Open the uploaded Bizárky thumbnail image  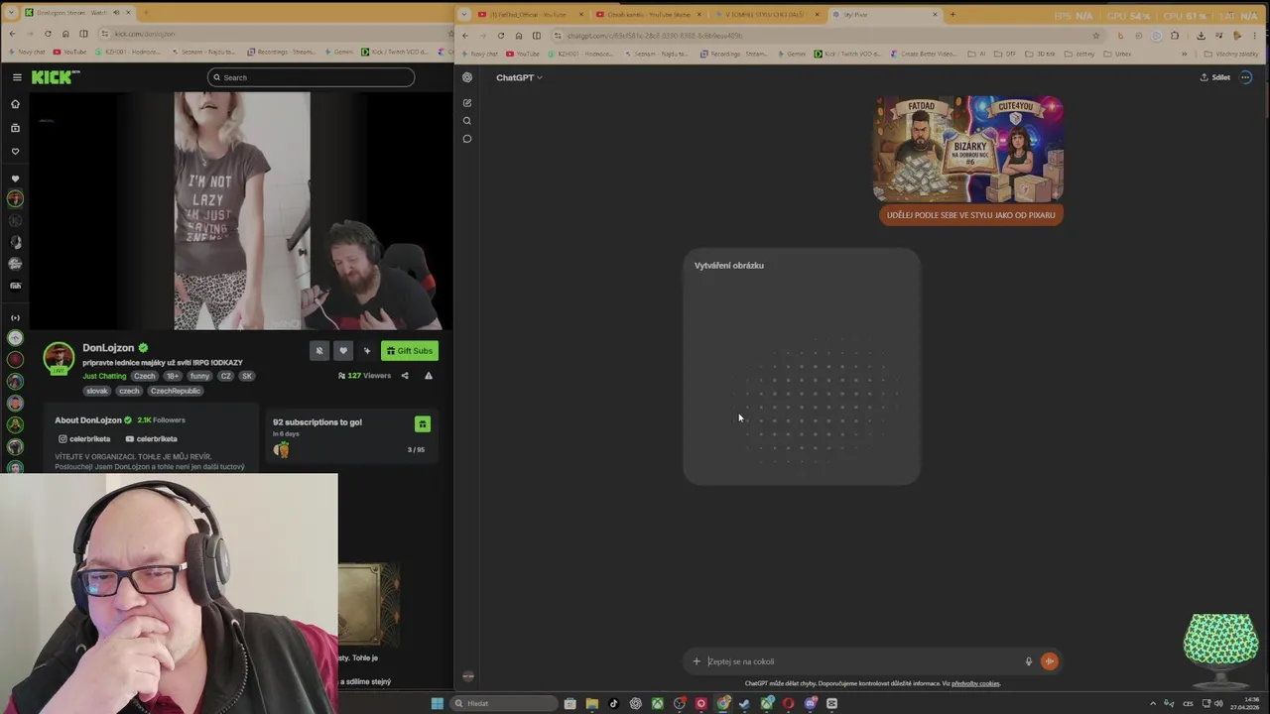point(968,150)
